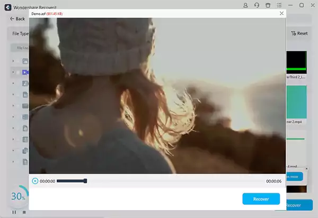This screenshot has height=218, width=318.
Task: Select the file name ending 'erThird 2_L...'
Action: (x=296, y=77)
